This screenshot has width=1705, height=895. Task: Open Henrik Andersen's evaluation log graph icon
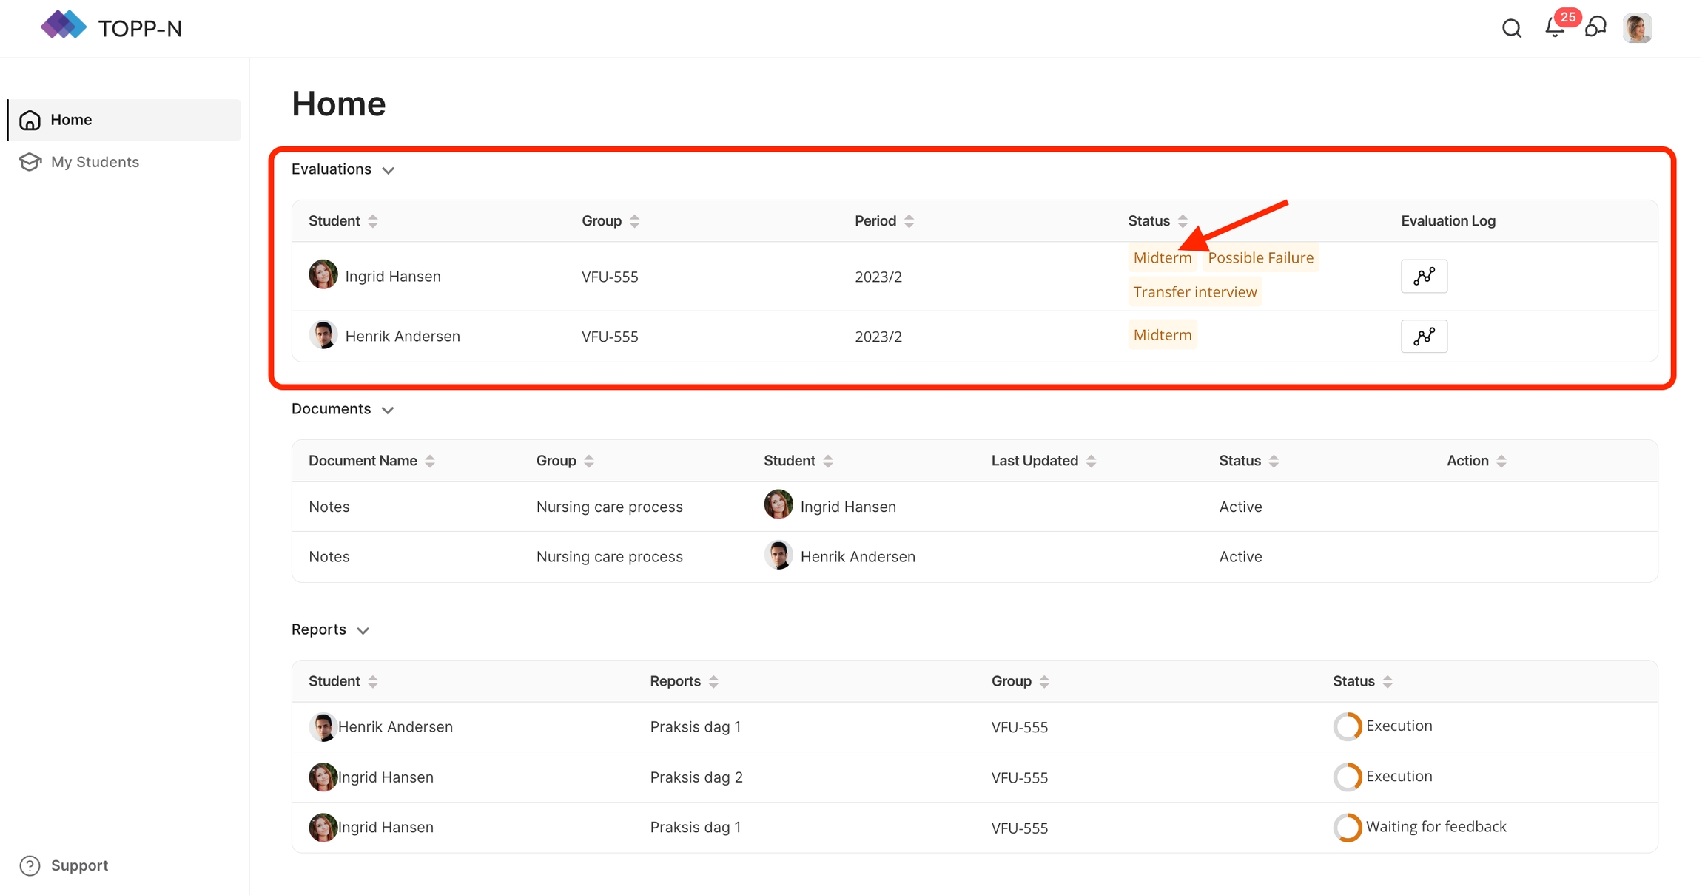1423,337
